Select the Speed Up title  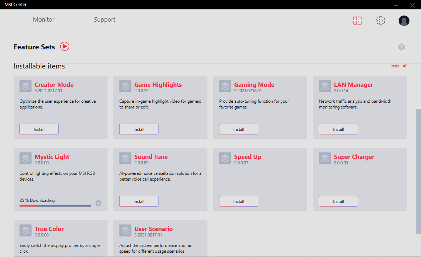click(247, 157)
